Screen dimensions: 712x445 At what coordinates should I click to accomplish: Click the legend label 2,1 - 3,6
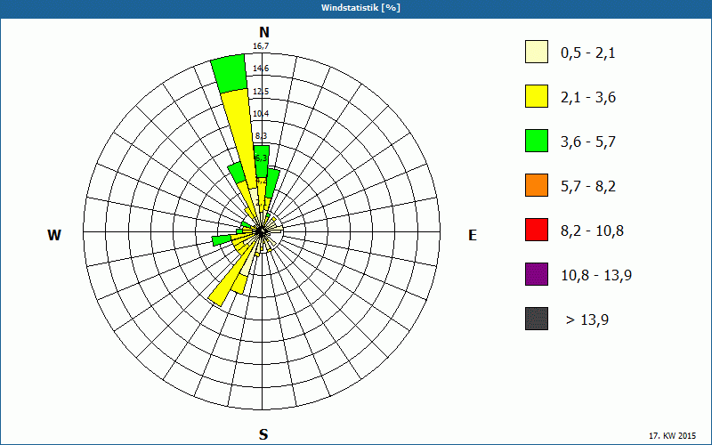(x=588, y=98)
